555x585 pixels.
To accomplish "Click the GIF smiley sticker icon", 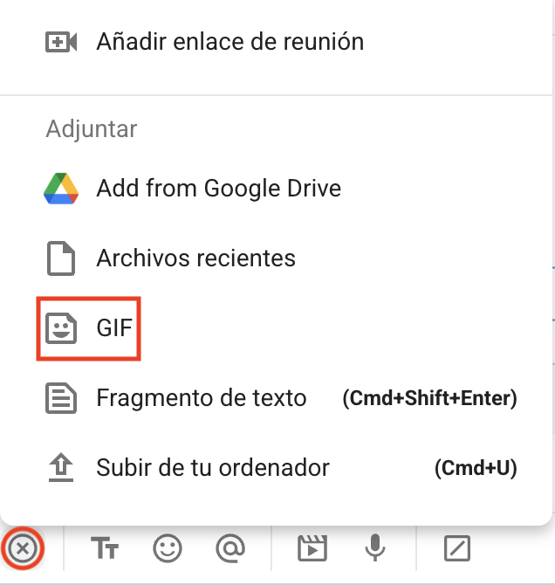I will coord(61,329).
